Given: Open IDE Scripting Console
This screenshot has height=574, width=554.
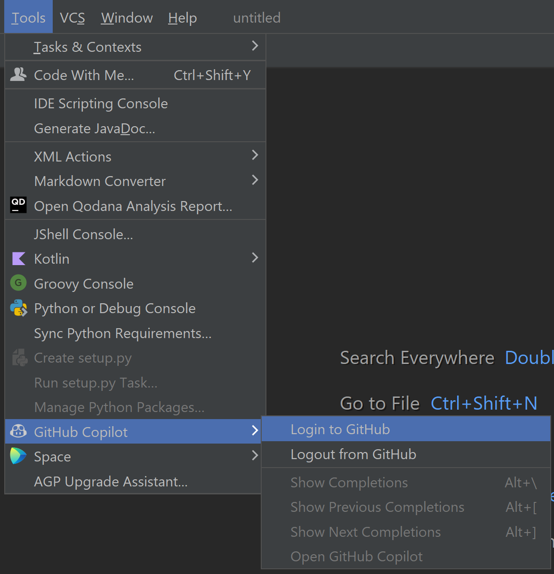Looking at the screenshot, I should pyautogui.click(x=135, y=104).
